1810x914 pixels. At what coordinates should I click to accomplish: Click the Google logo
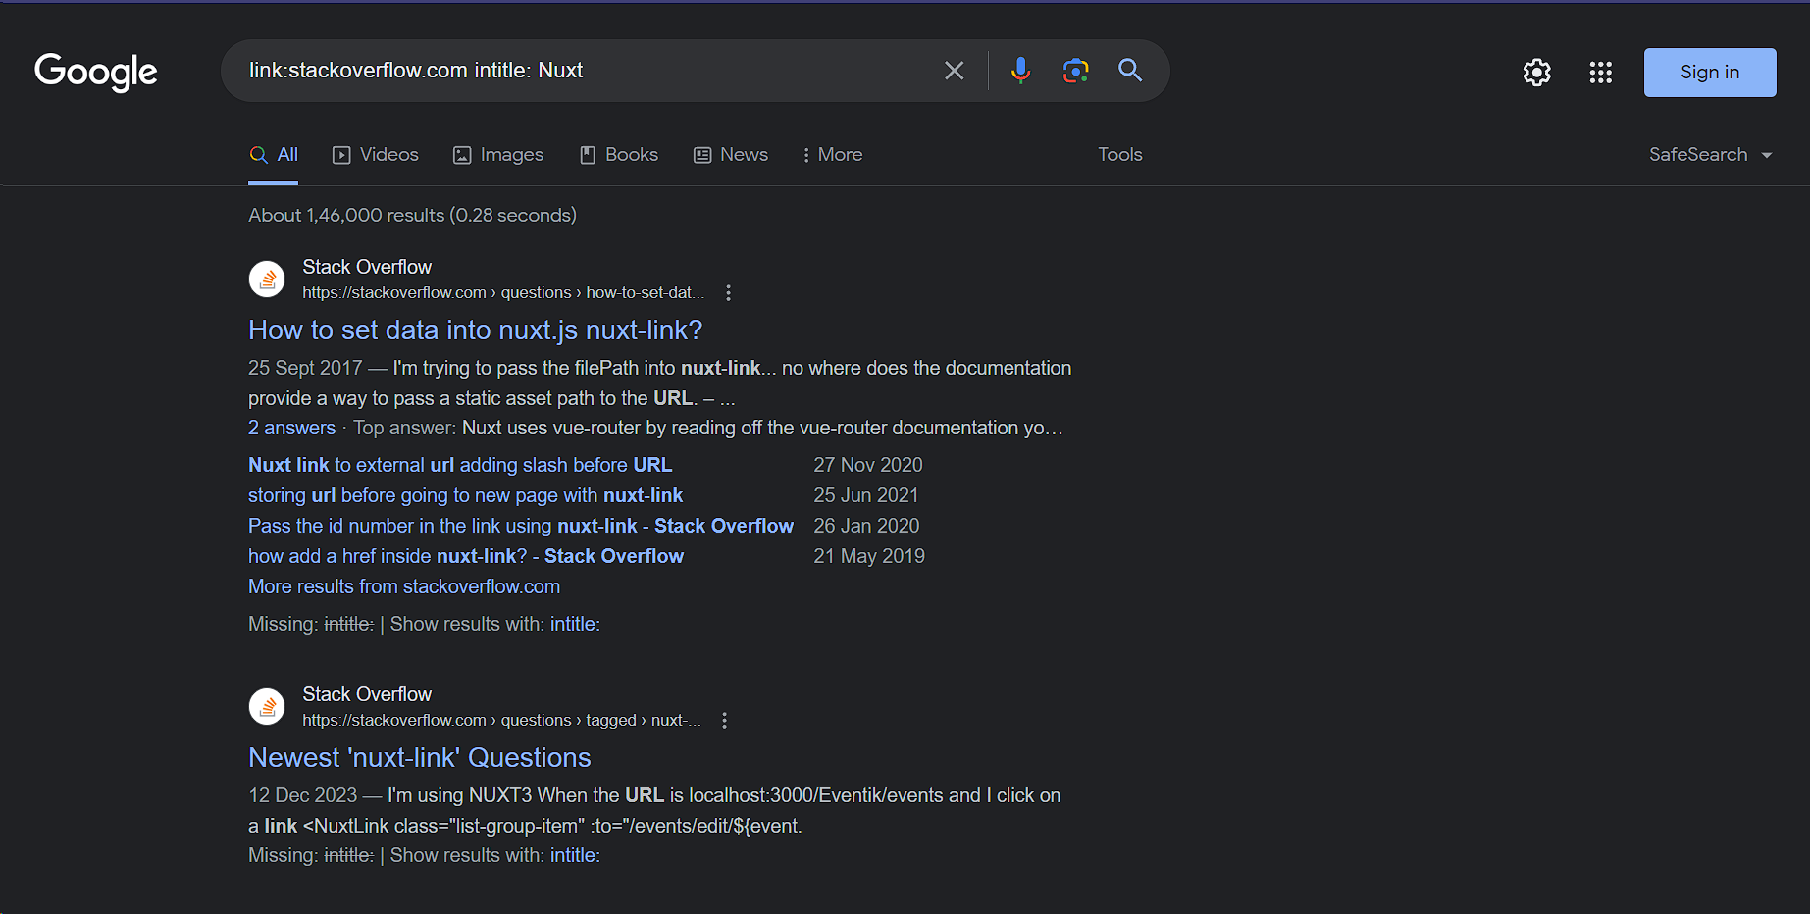[x=95, y=72]
